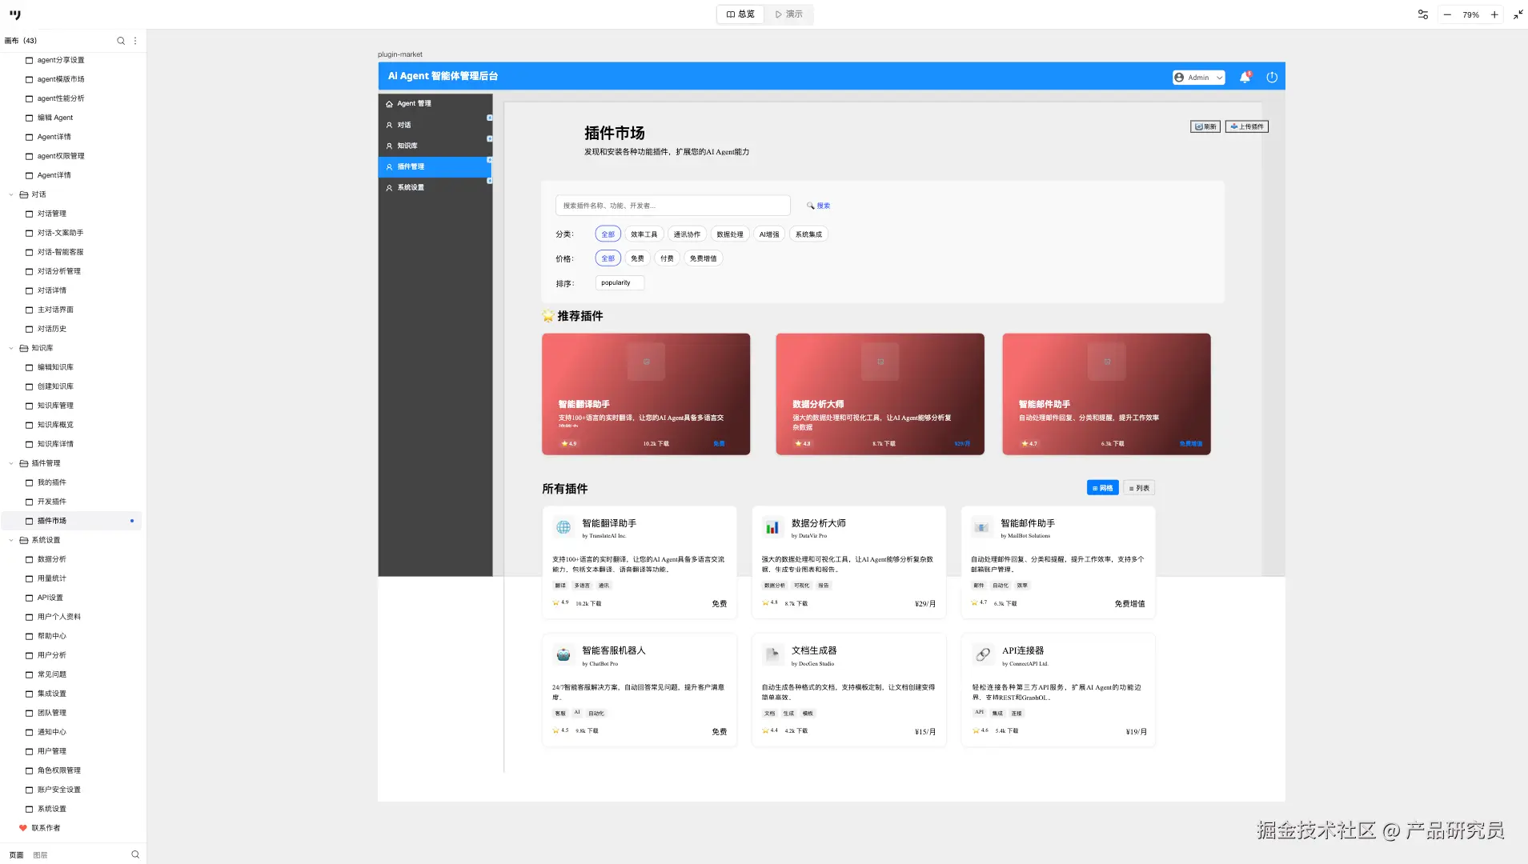Select 效率工具 category filter
The image size is (1528, 864).
(x=644, y=234)
